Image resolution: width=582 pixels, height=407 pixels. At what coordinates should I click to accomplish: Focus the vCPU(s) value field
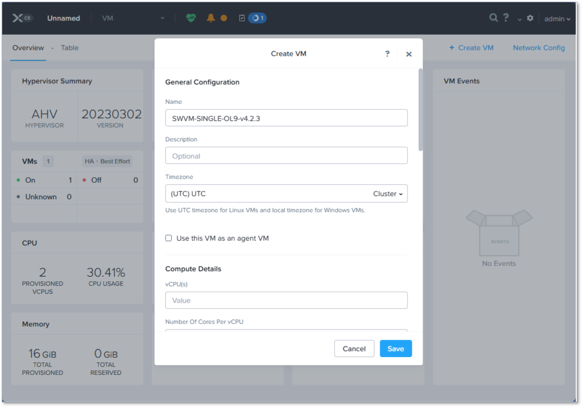click(x=286, y=300)
